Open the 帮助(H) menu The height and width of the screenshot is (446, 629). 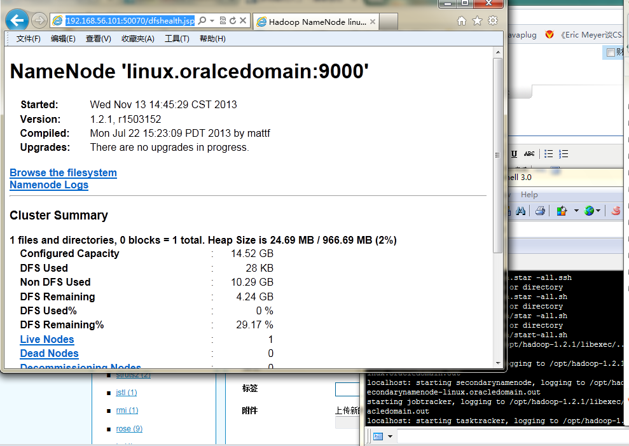tap(212, 39)
